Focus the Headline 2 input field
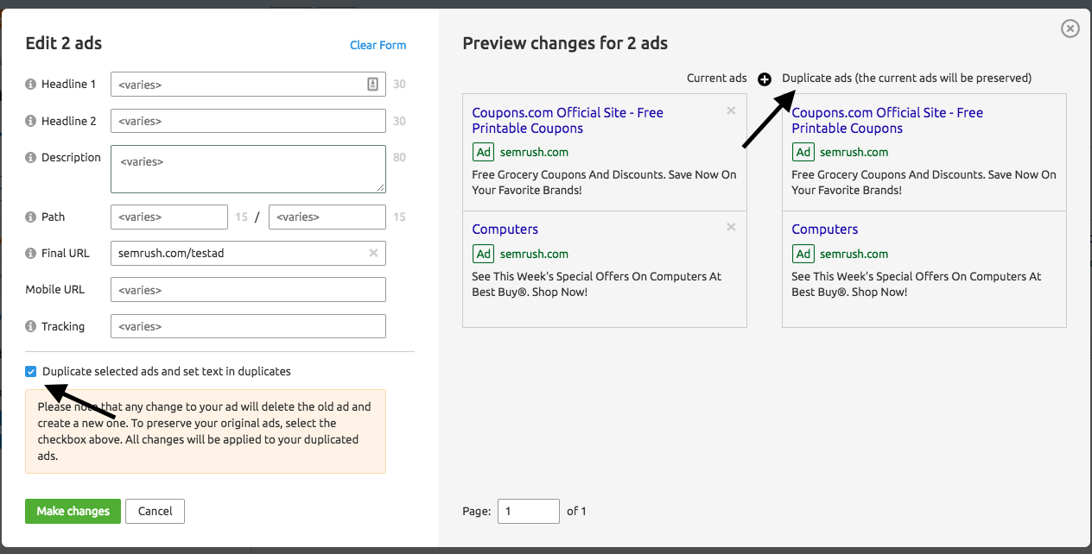Screen dimensions: 1092x554 [x=248, y=121]
